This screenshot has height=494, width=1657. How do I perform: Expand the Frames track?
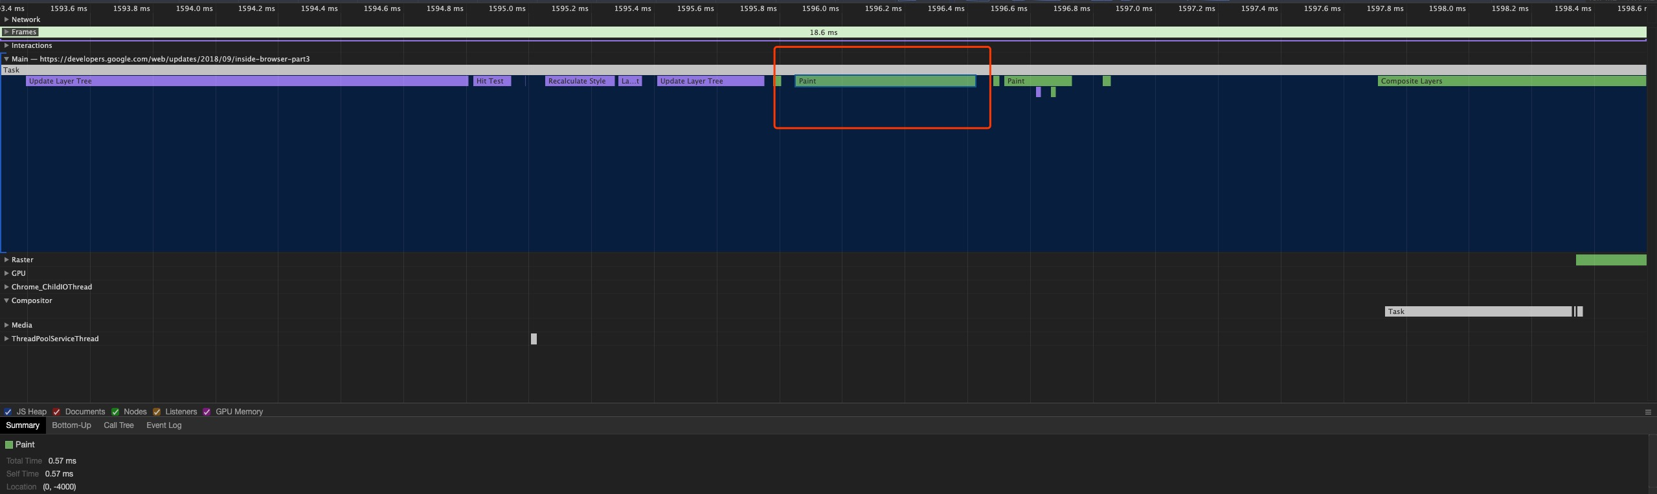(x=6, y=32)
